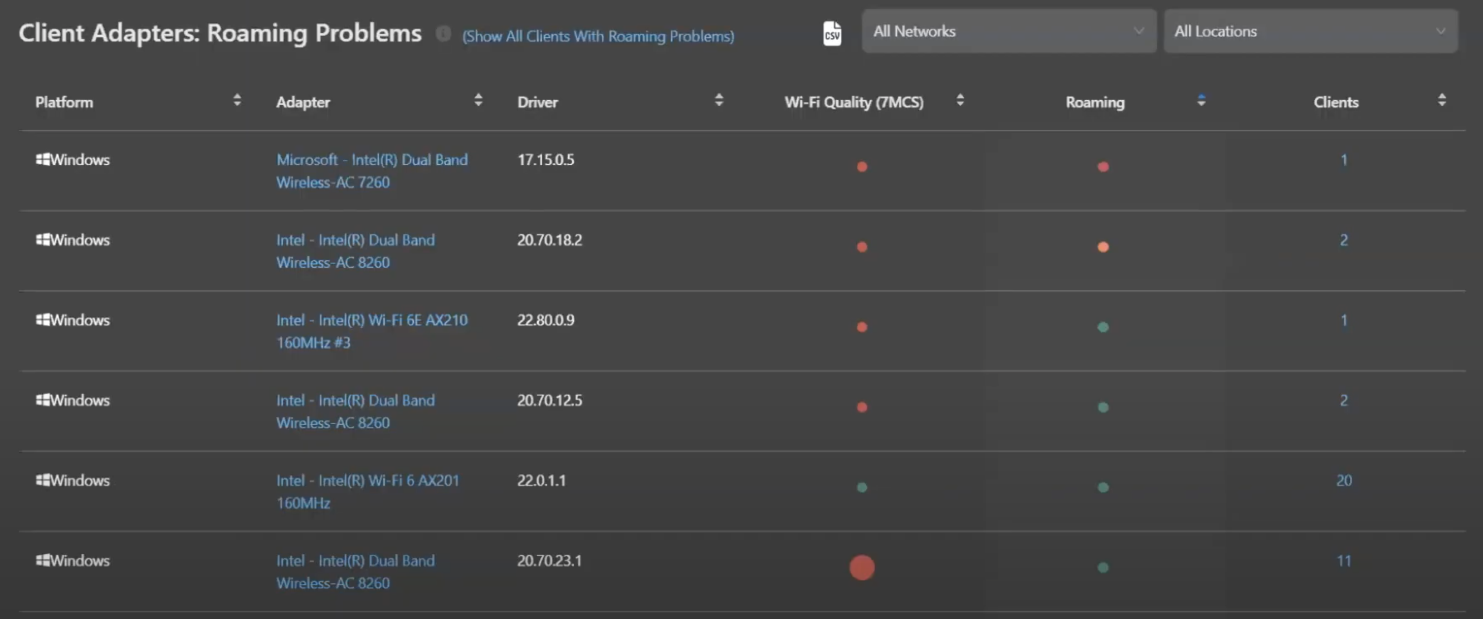Click Show All Clients With Roaming Problems link
This screenshot has height=619, width=1483.
pyautogui.click(x=598, y=36)
